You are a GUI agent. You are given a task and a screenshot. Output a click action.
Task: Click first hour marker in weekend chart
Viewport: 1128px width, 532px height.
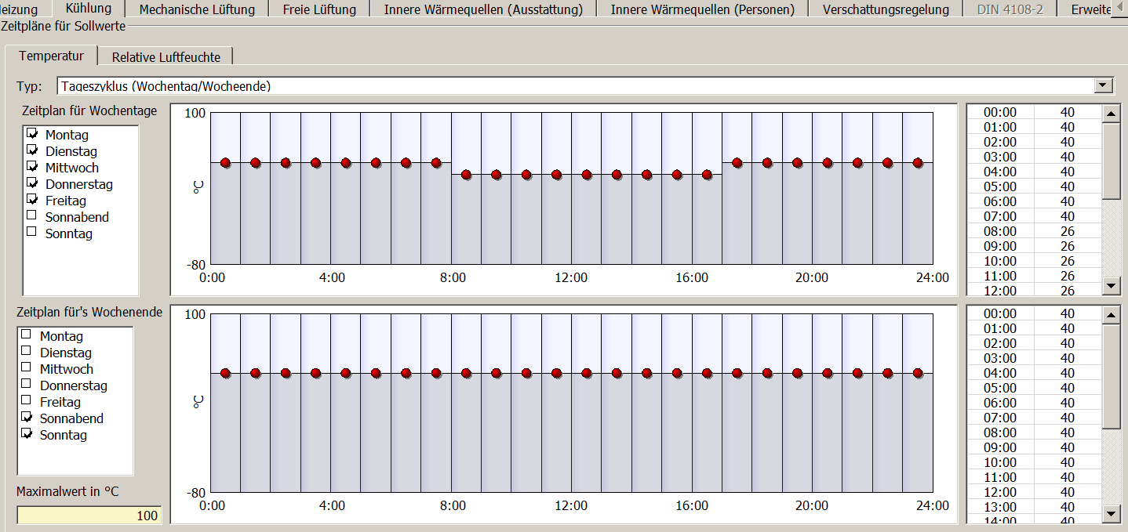coord(226,374)
